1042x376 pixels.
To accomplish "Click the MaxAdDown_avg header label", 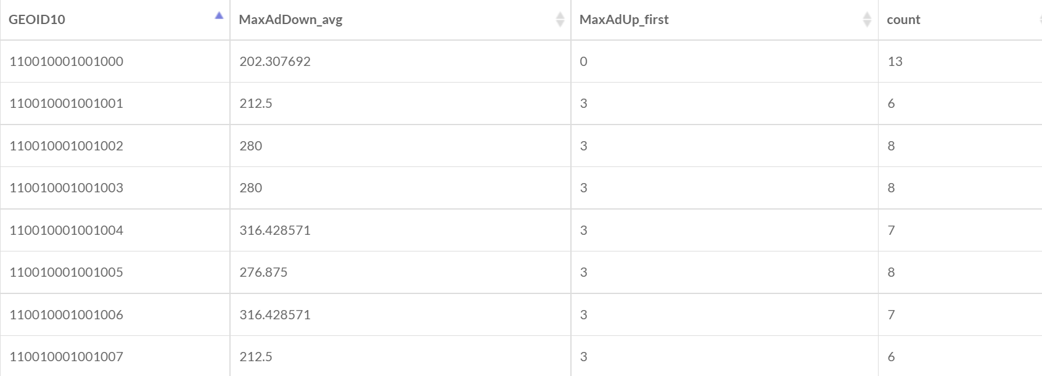I will pos(290,20).
